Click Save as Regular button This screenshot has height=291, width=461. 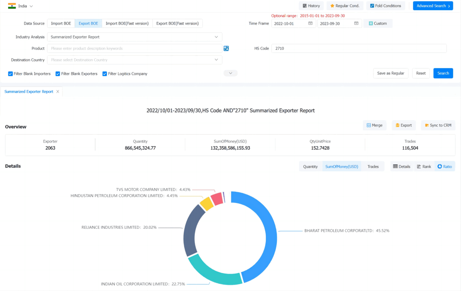(391, 73)
